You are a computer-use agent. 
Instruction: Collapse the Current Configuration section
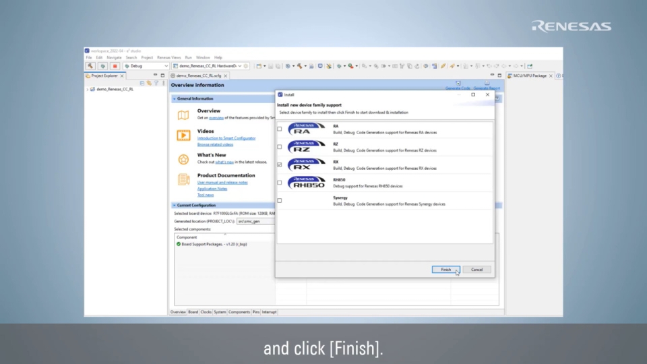pyautogui.click(x=175, y=206)
